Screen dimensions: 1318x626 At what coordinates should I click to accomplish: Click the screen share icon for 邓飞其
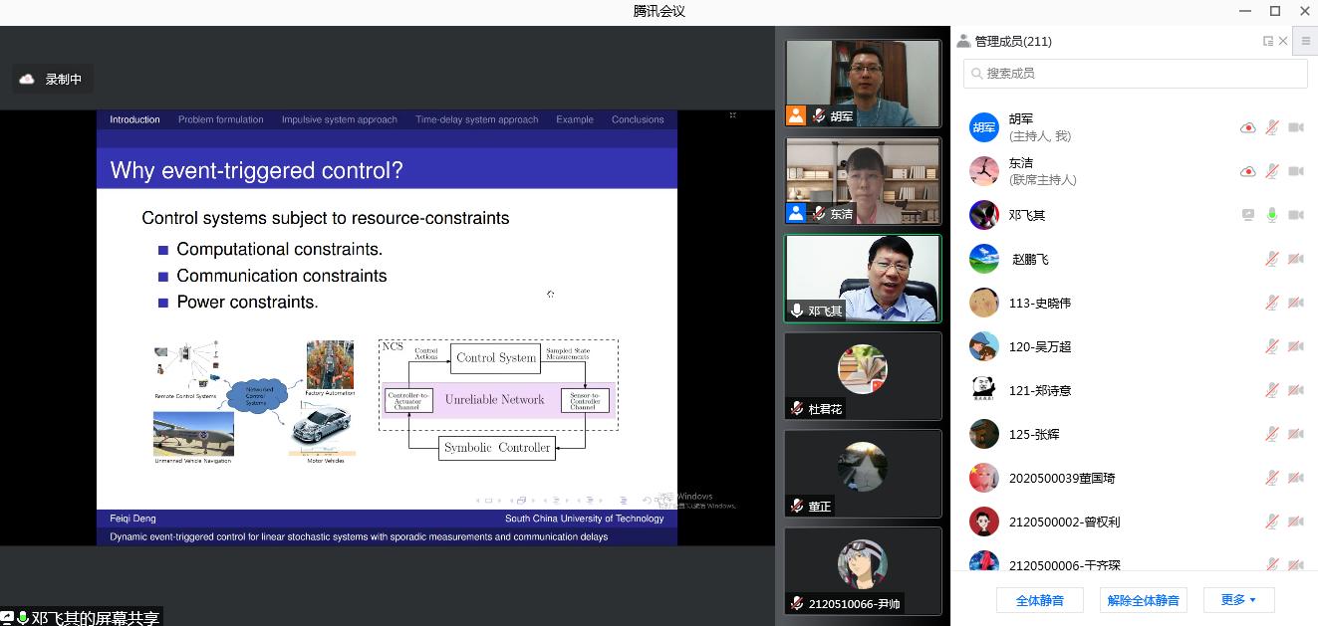[1247, 215]
